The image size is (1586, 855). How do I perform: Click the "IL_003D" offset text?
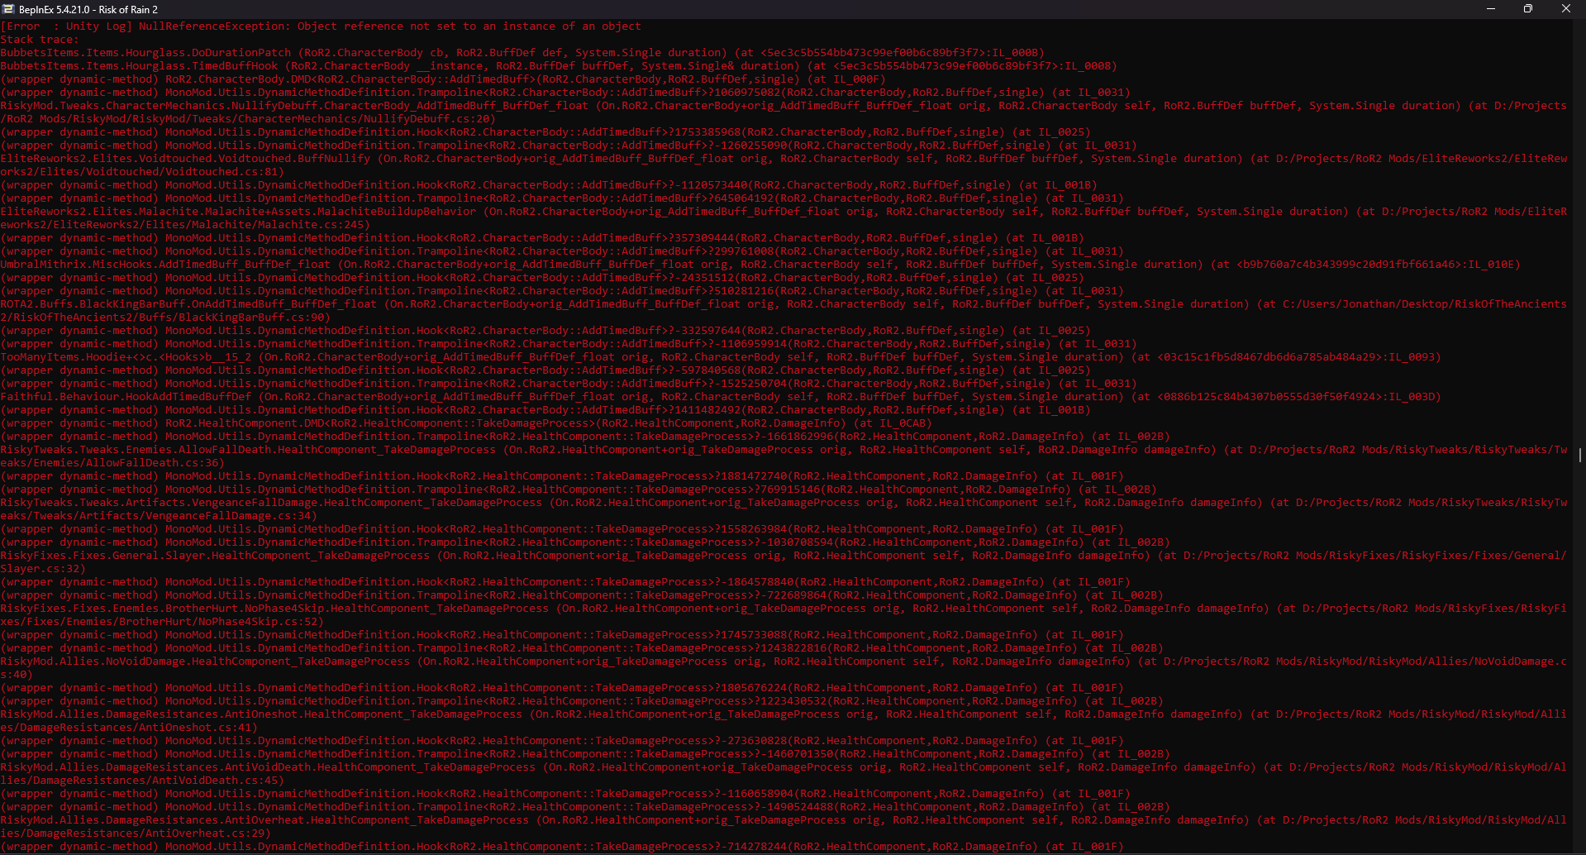pyautogui.click(x=1415, y=397)
